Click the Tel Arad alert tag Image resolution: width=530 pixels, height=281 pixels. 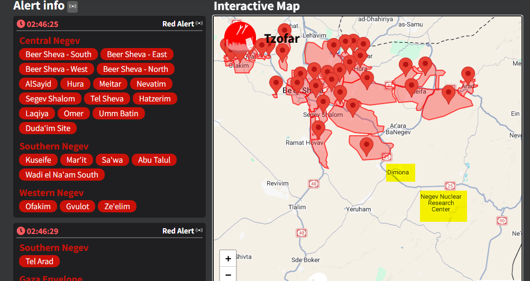tap(39, 261)
